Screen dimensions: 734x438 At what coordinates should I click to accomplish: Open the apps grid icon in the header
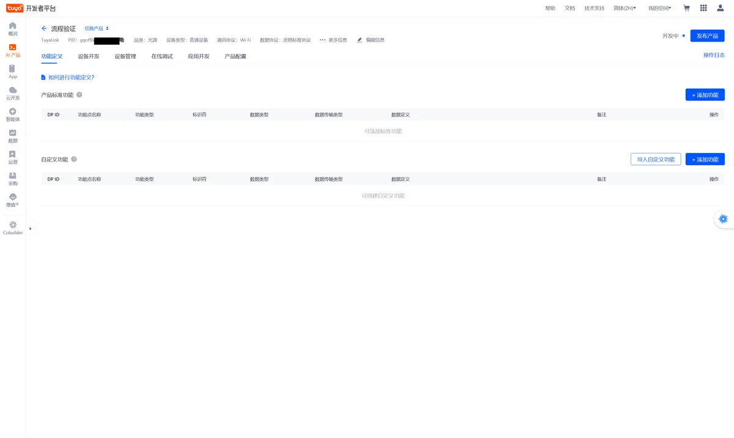coord(703,8)
